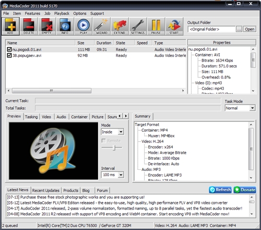This screenshot has width=261, height=230.
Task: Switch to the Video tab
Action: [46, 117]
